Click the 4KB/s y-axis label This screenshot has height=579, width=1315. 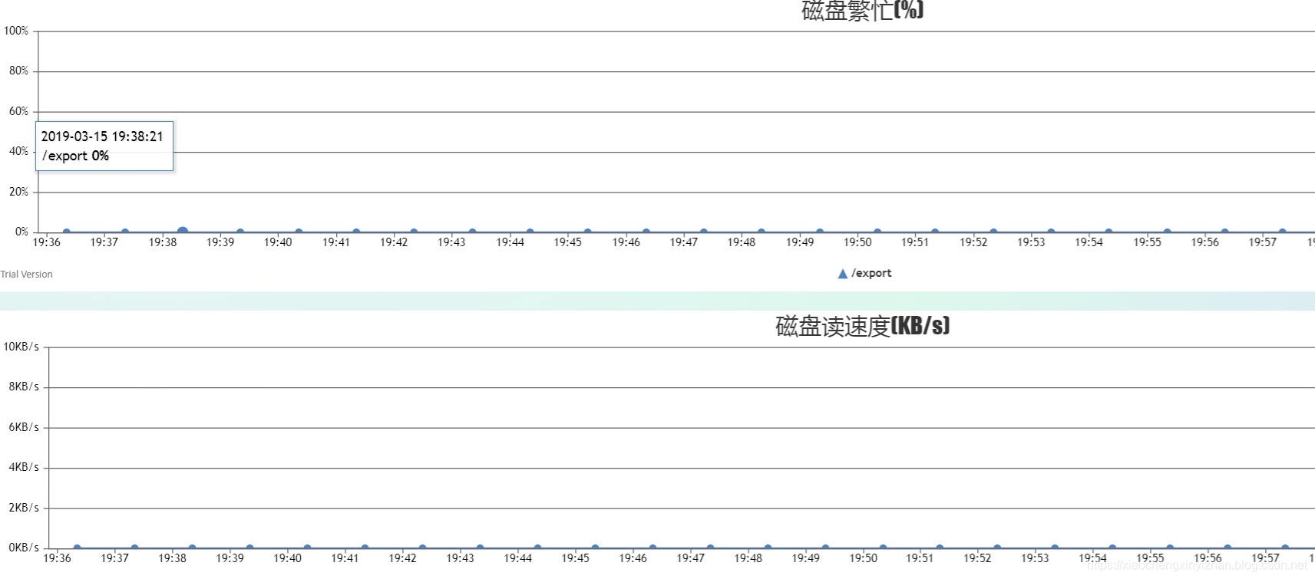click(x=24, y=467)
